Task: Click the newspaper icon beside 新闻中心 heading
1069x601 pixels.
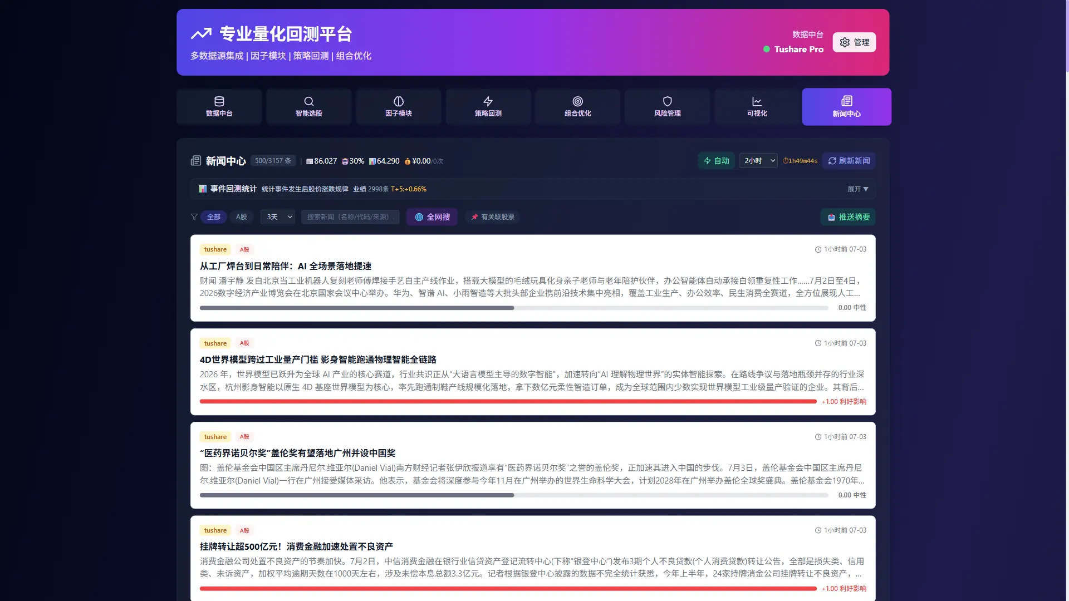Action: coord(195,161)
